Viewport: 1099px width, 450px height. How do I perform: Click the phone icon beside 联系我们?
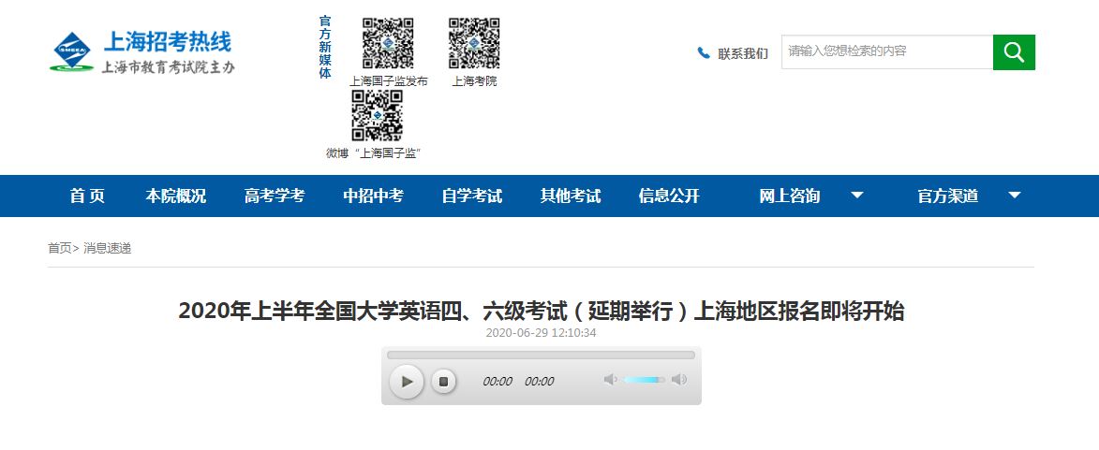click(x=704, y=53)
